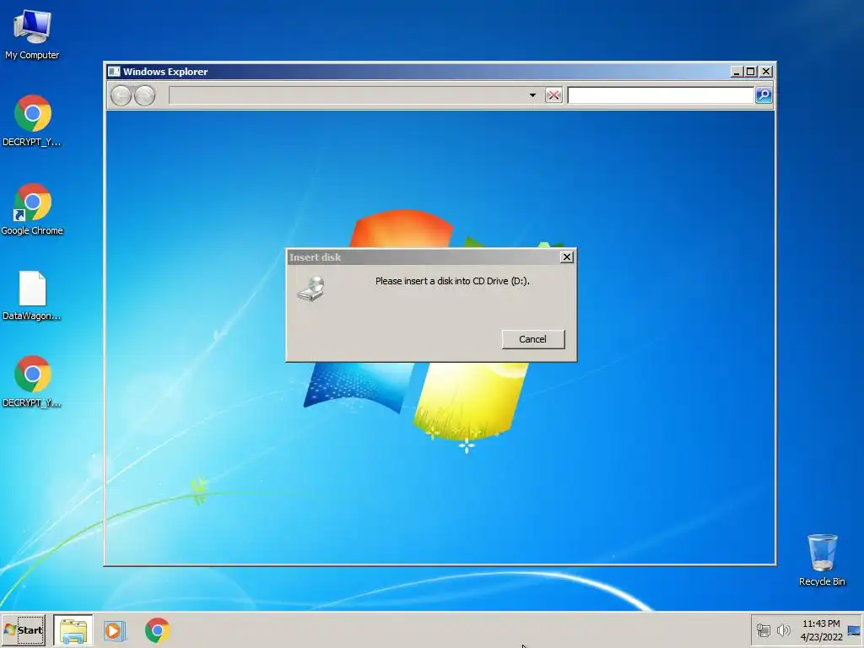The image size is (864, 648).
Task: Minimize the Windows Explorer window
Action: click(x=736, y=72)
